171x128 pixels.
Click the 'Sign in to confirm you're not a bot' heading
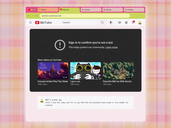[x=91, y=43]
